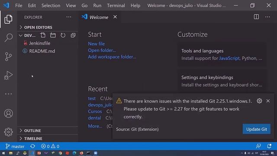
Task: Open the View menu
Action: [x=71, y=6]
